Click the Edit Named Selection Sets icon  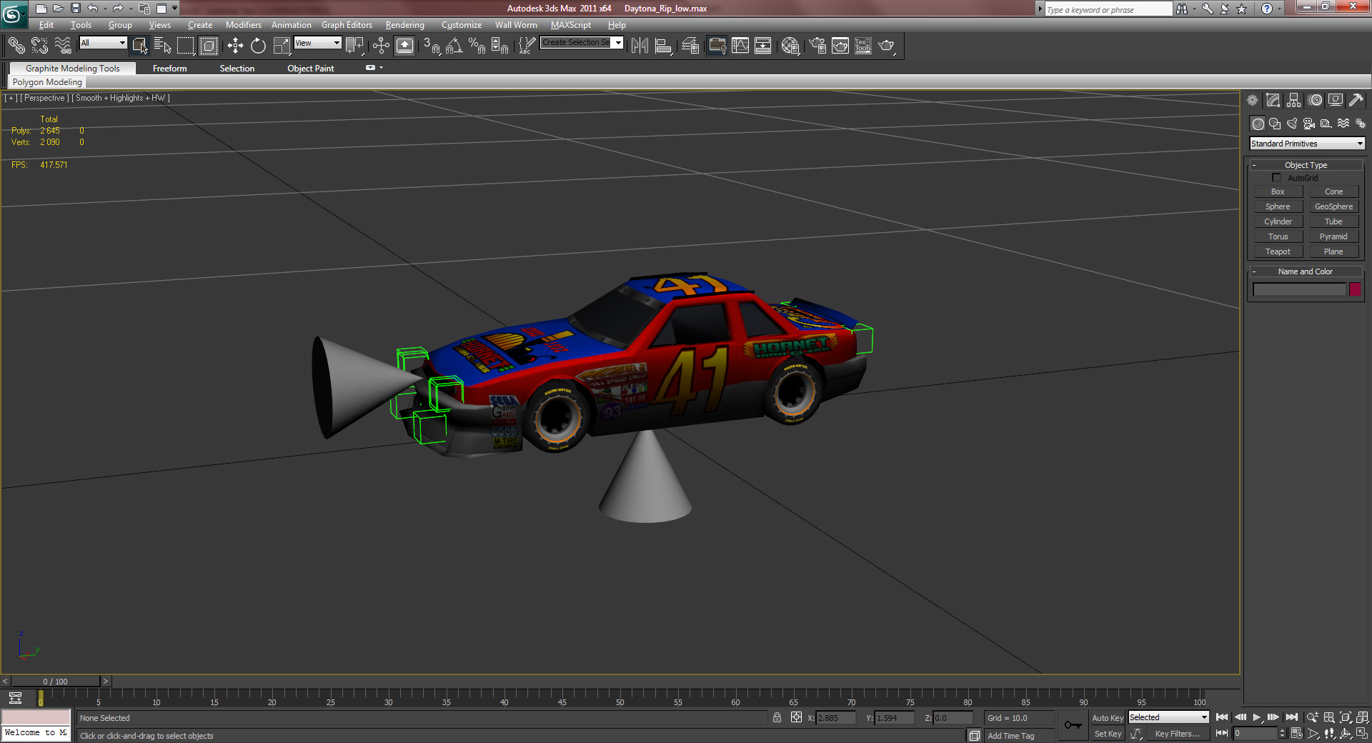526,46
